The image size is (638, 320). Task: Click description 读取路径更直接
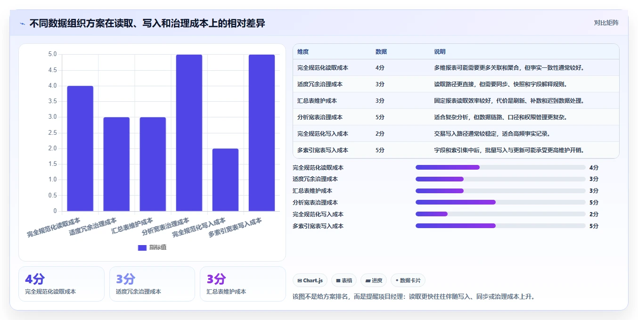(500, 84)
